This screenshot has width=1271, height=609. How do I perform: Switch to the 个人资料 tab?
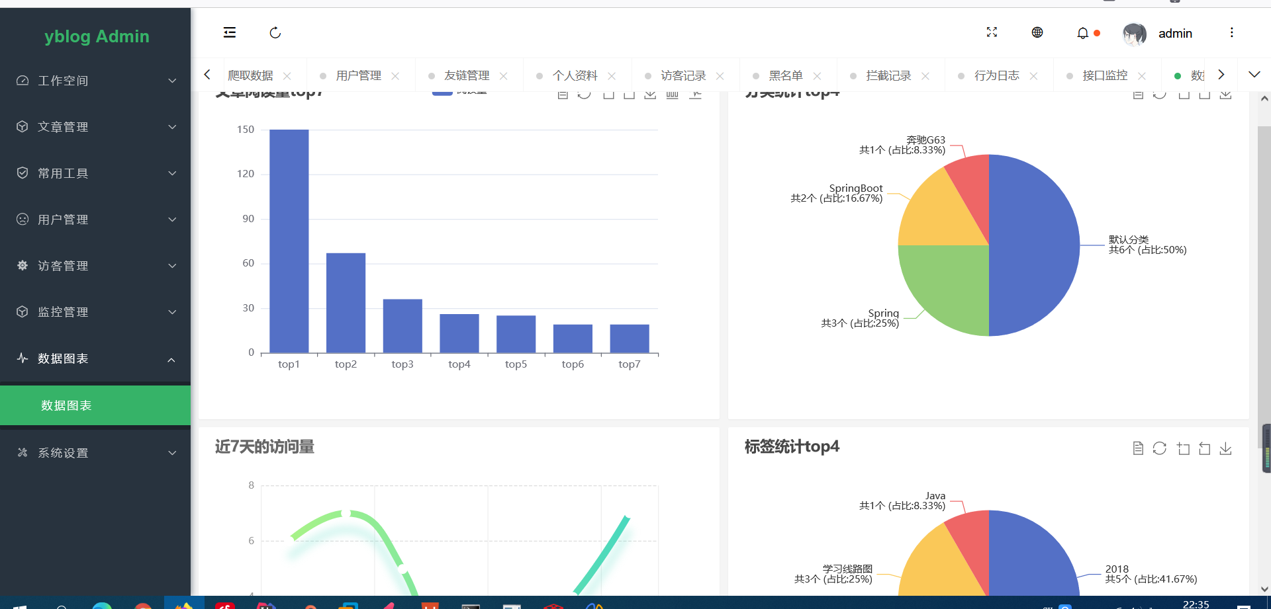pos(575,75)
